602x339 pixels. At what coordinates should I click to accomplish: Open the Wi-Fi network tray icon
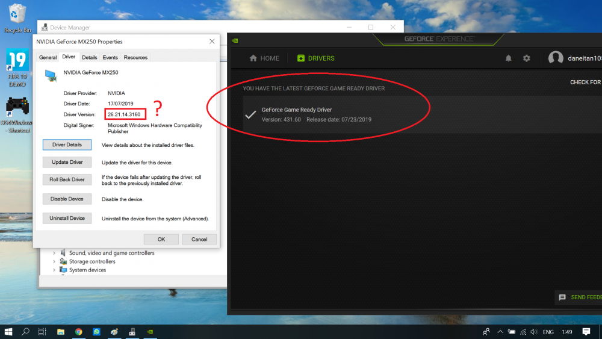pos(523,332)
